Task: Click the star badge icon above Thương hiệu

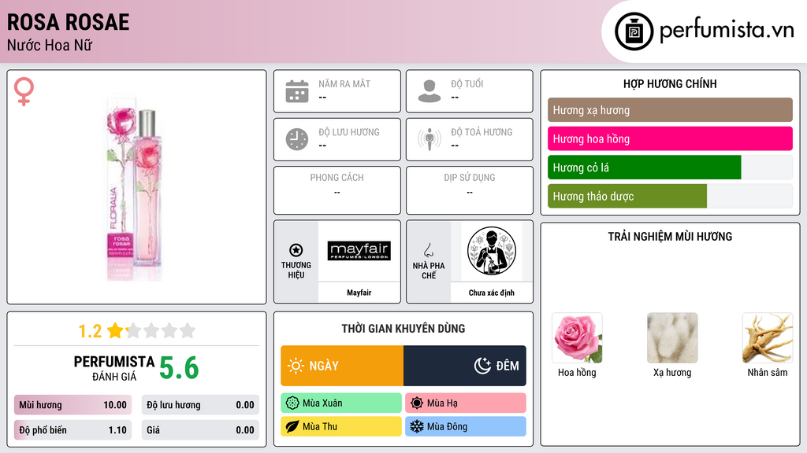Action: (296, 250)
